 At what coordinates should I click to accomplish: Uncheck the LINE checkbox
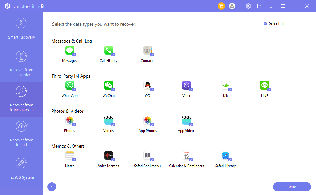269,90
